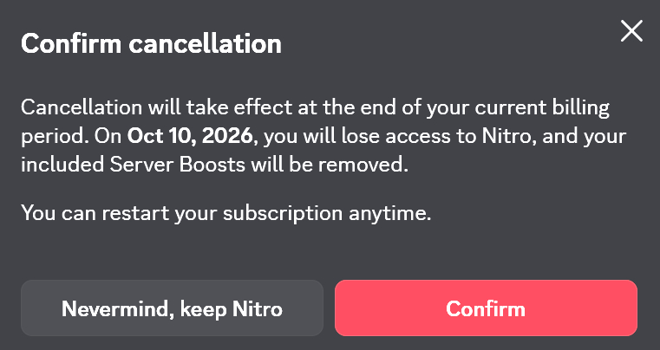Click the Confirm cancellation dialog heading
The height and width of the screenshot is (350, 660).
[151, 44]
